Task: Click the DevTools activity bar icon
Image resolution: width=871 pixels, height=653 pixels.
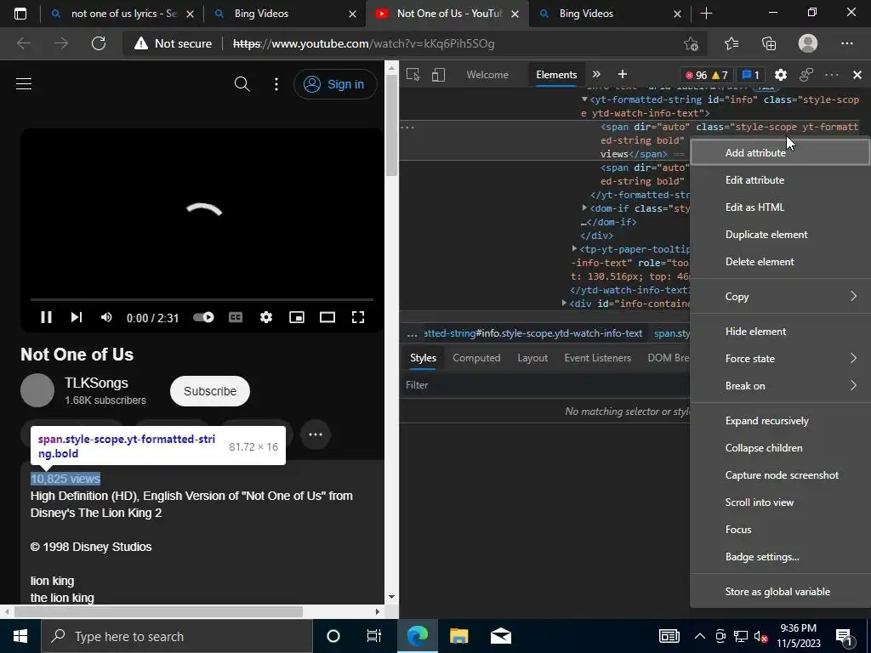Action: click(806, 75)
